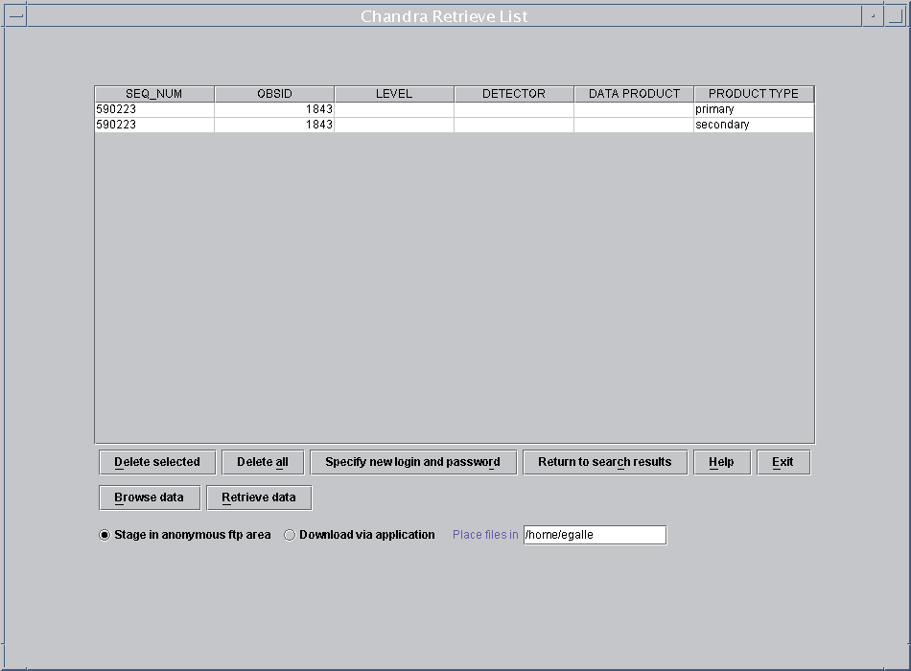The height and width of the screenshot is (671, 911).
Task: Click the Exit button
Action: (x=783, y=462)
